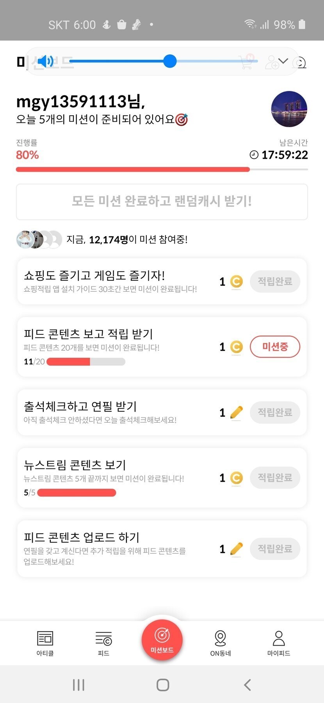Open the profile picture thumbnail

(x=289, y=109)
